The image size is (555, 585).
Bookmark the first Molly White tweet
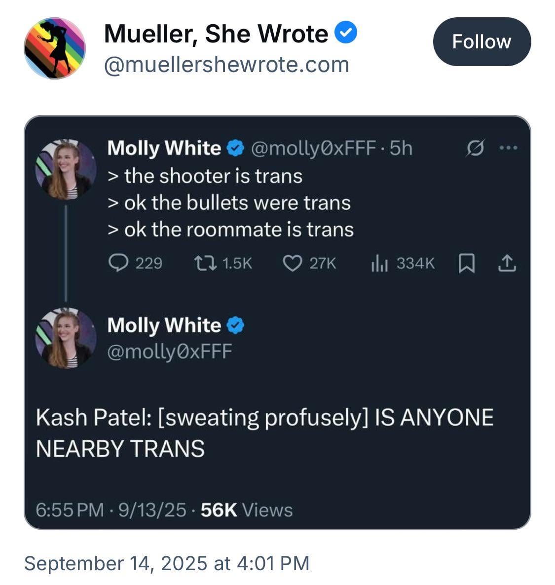[466, 263]
